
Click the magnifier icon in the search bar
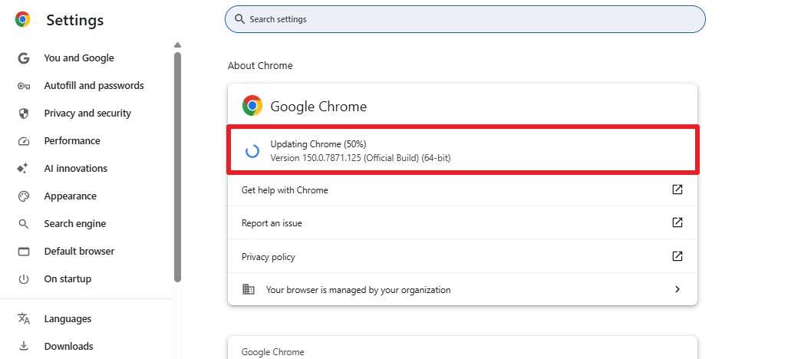click(x=239, y=19)
